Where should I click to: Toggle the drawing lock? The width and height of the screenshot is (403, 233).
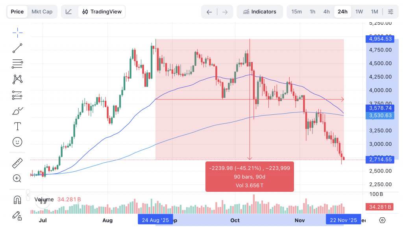point(17,216)
